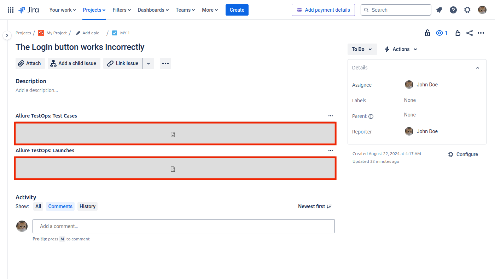Screen dimensions: 495x279
Task: Expand the Link issue dropdown arrow
Action: point(148,63)
